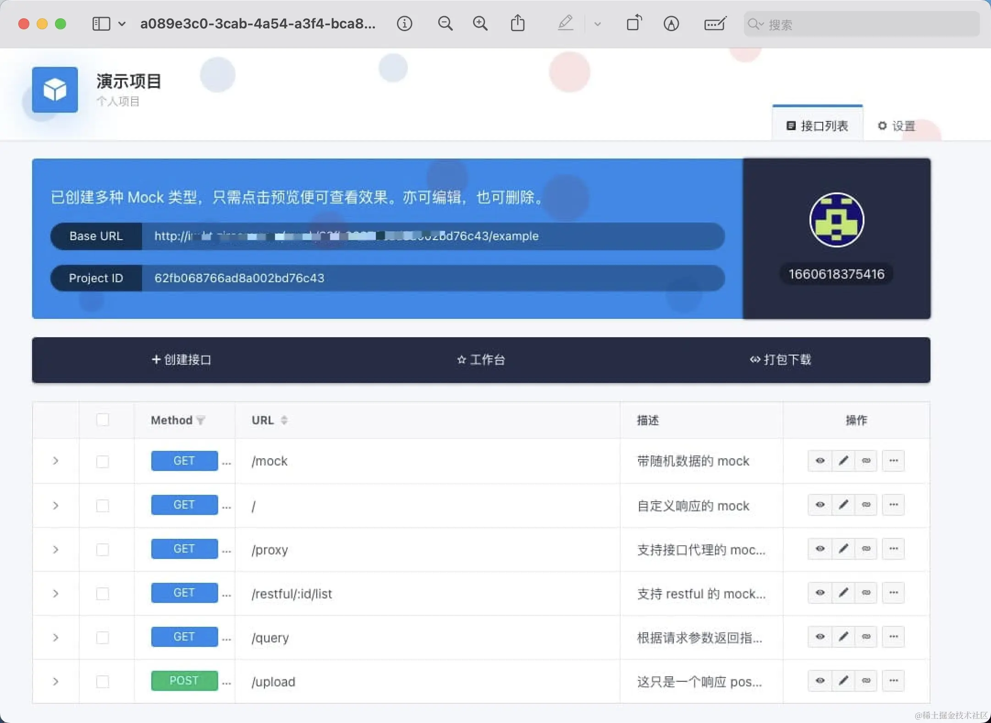This screenshot has height=723, width=991.
Task: Edit /proxy endpoint with the pencil icon
Action: coord(843,548)
